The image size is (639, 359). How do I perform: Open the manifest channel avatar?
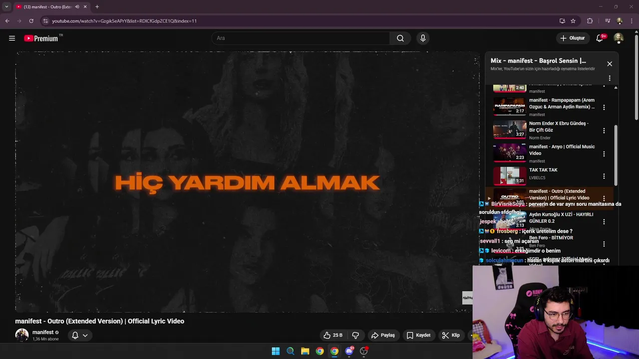coord(22,335)
